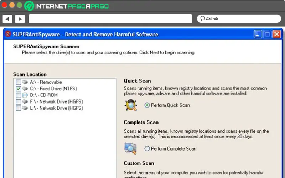The height and width of the screenshot is (178, 285).
Task: Click the 'F:\ - Network Drive (HGFS)' text
Action: [56, 102]
